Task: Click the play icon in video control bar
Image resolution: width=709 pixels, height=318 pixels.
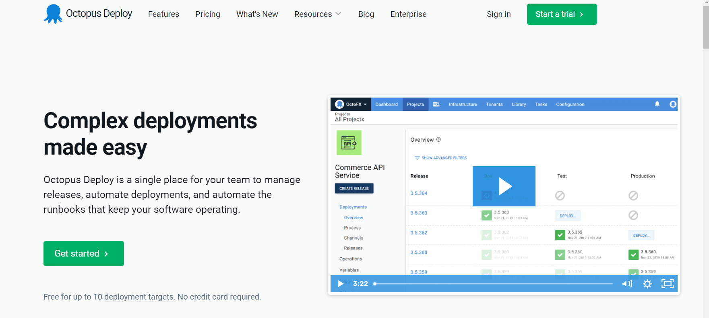Action: [x=341, y=283]
